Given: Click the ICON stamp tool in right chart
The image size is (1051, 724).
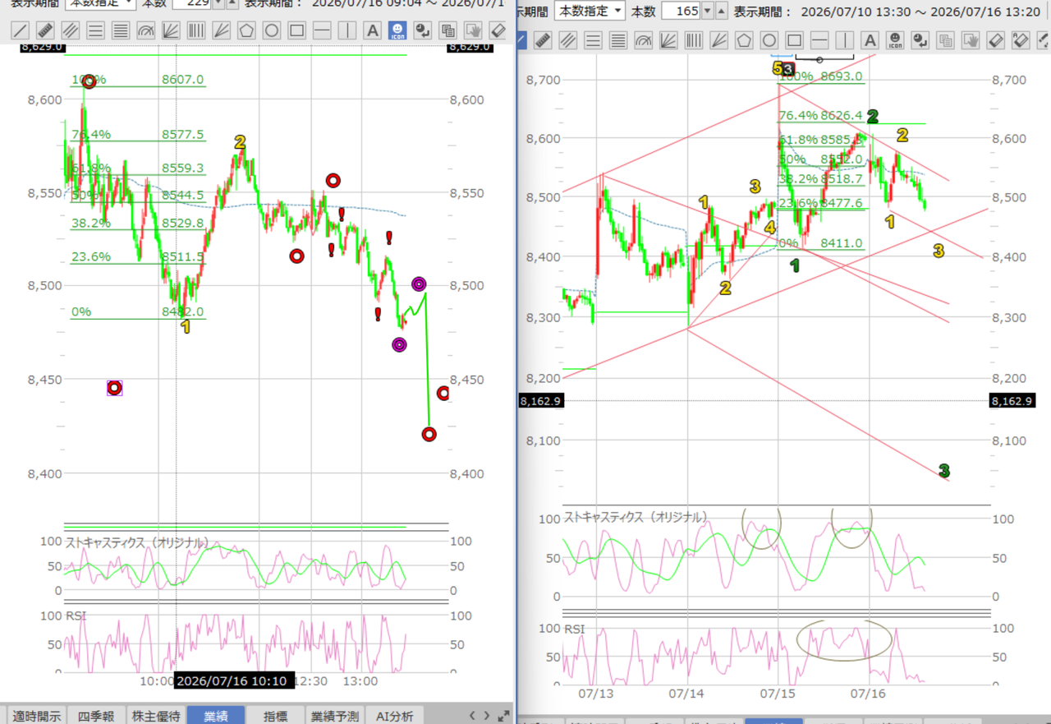Looking at the screenshot, I should [x=894, y=39].
